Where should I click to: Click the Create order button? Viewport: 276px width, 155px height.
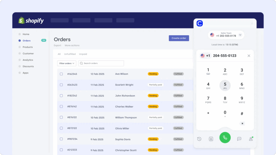179,38
